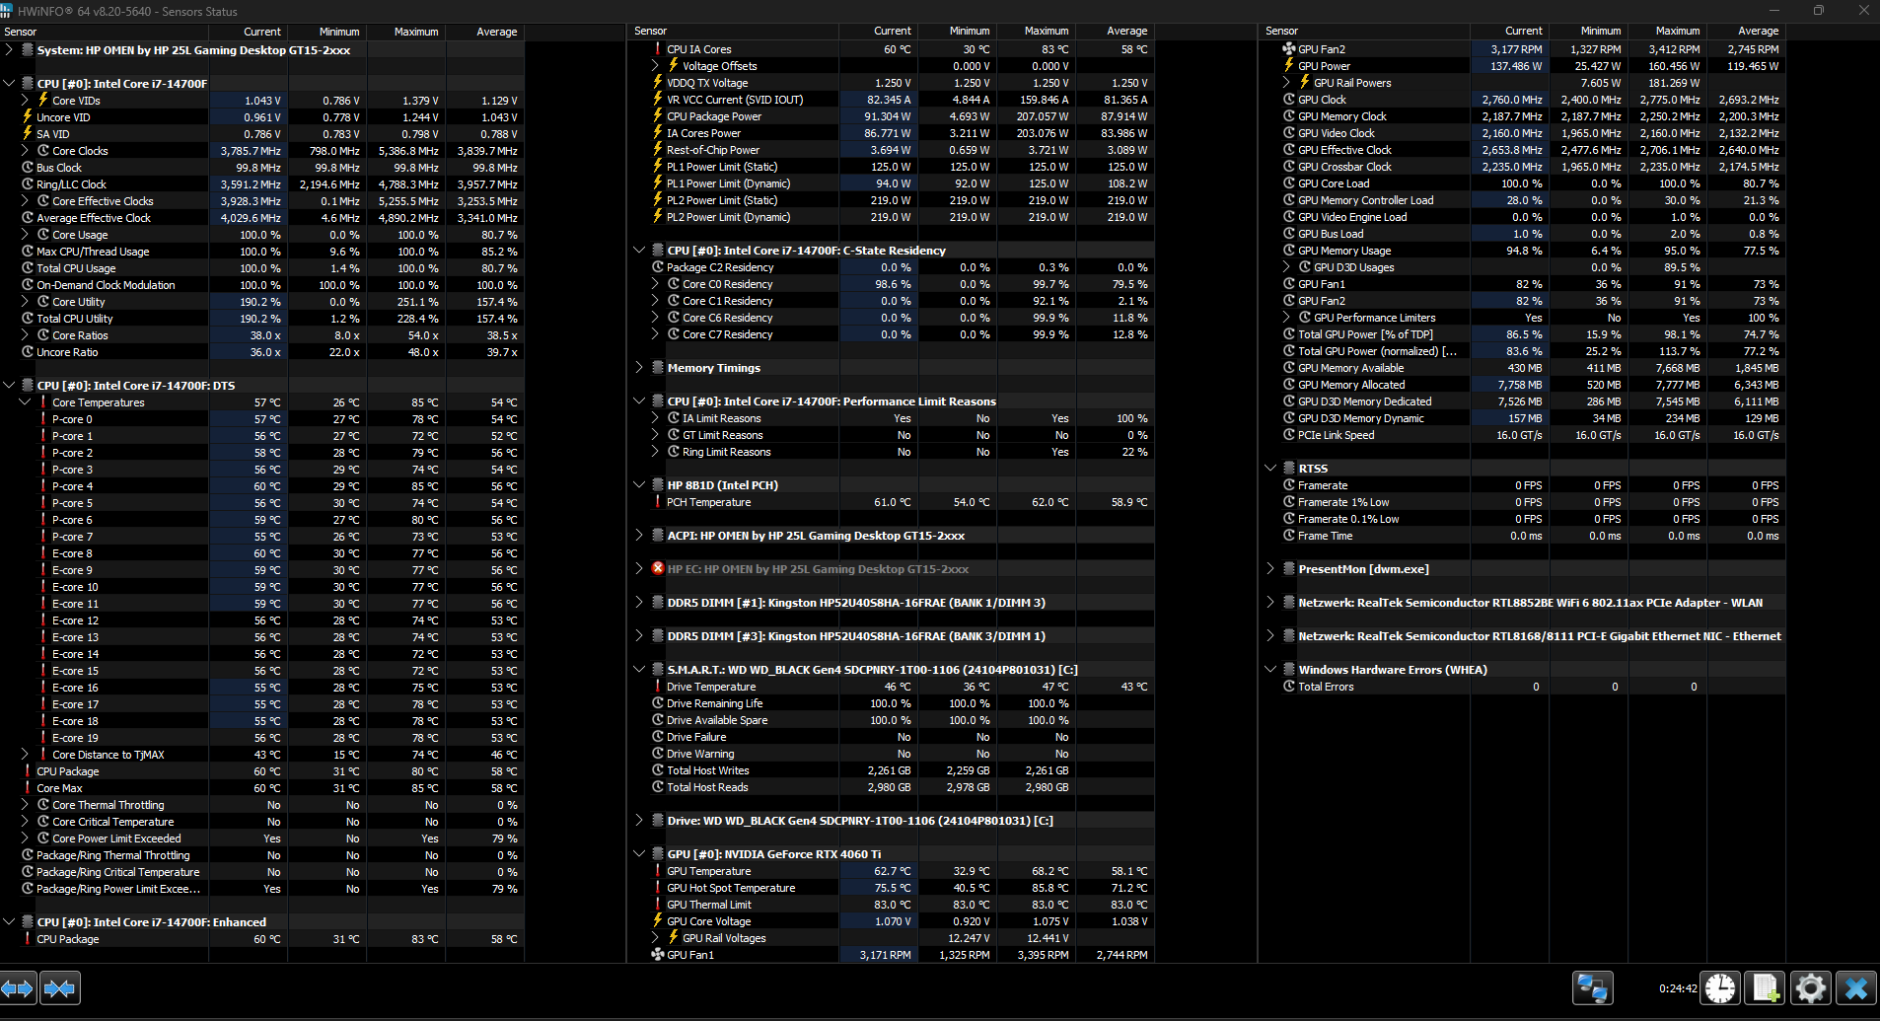The height and width of the screenshot is (1021, 1880).
Task: Expand the Core Thermal Throttling row
Action: (25, 805)
